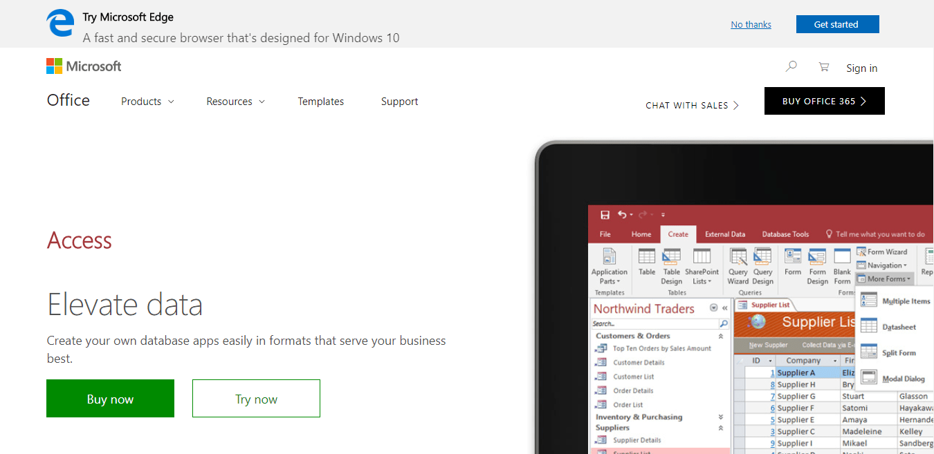Select Table Design icon in Access ribbon

click(x=671, y=256)
